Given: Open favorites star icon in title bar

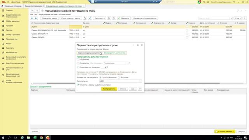Looking at the screenshot, I should (x=208, y=2).
